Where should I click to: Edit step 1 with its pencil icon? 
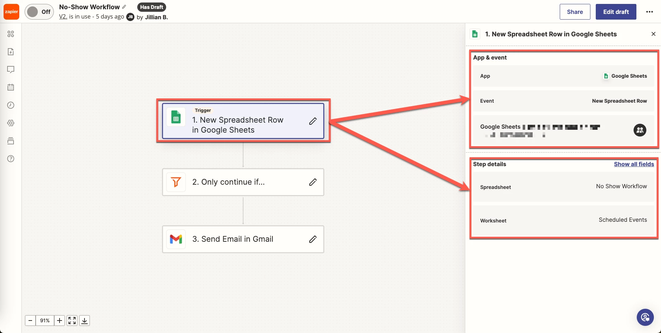point(313,121)
